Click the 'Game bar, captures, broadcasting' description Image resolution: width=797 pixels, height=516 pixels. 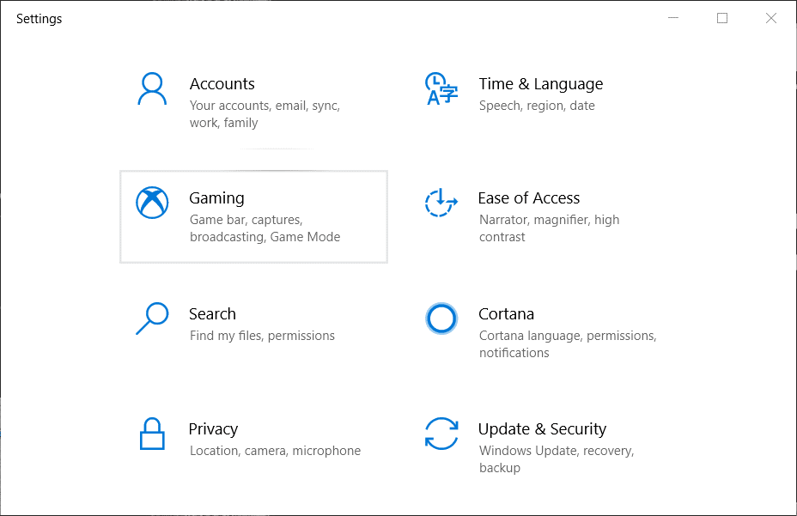pyautogui.click(x=265, y=228)
